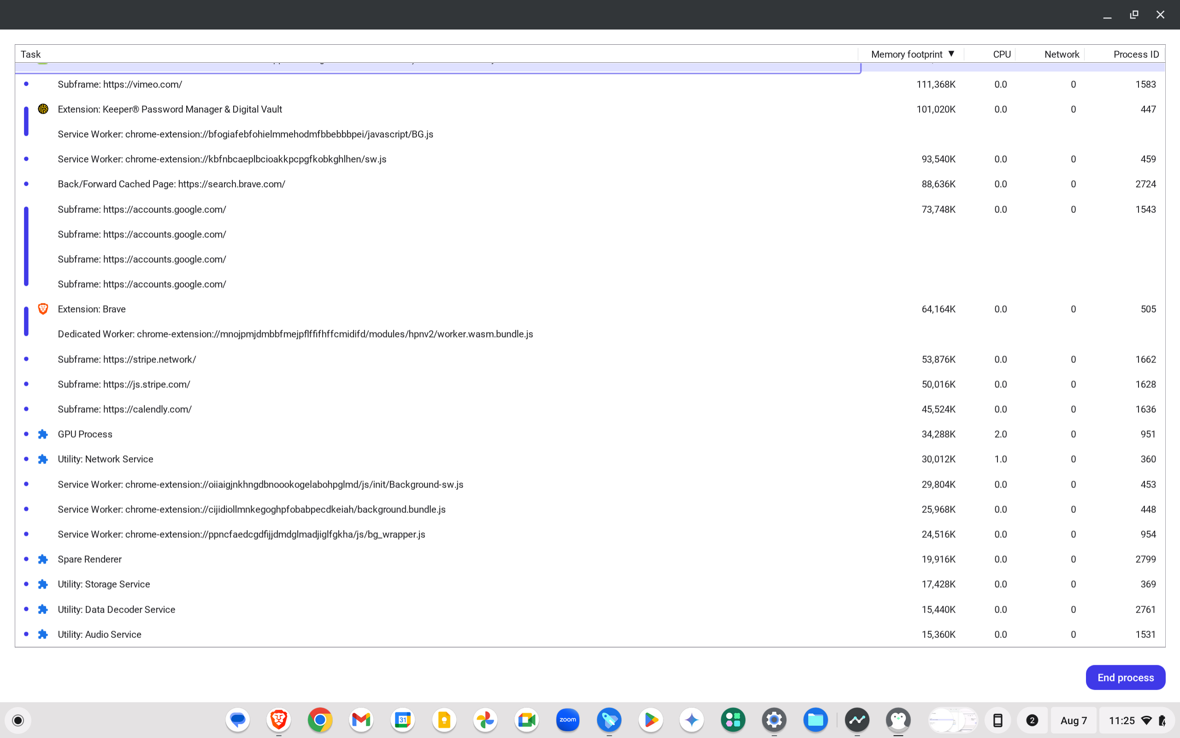This screenshot has width=1180, height=738.
Task: Click puzzle icon by Utility: Data Decoder Service
Action: (43, 609)
